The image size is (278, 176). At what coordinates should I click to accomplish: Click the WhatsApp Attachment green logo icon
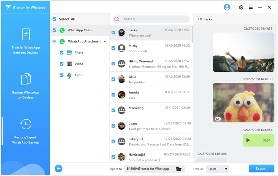tap(62, 41)
